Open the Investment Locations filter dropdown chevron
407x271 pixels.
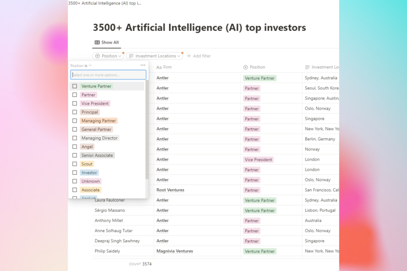point(179,56)
